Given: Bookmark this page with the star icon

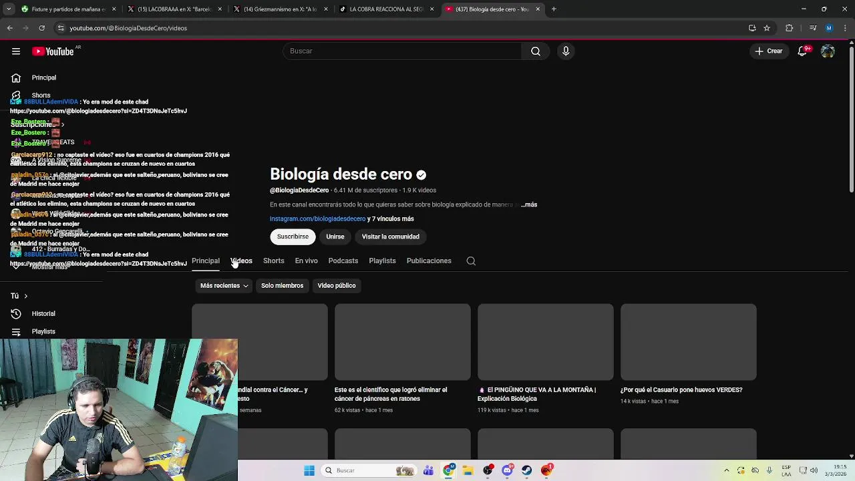Looking at the screenshot, I should coord(767,28).
